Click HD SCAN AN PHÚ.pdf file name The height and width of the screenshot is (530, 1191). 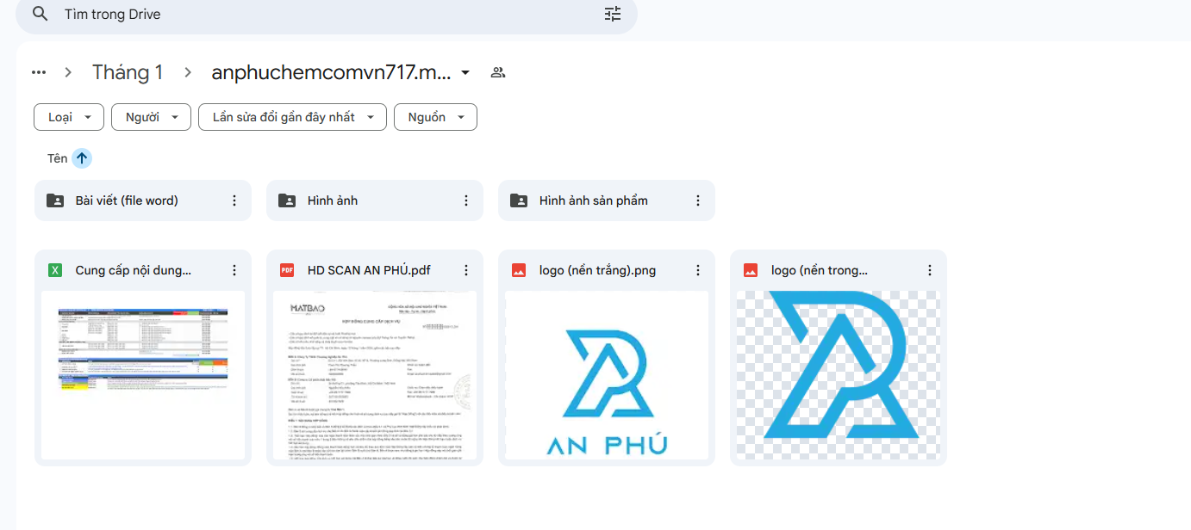369,270
